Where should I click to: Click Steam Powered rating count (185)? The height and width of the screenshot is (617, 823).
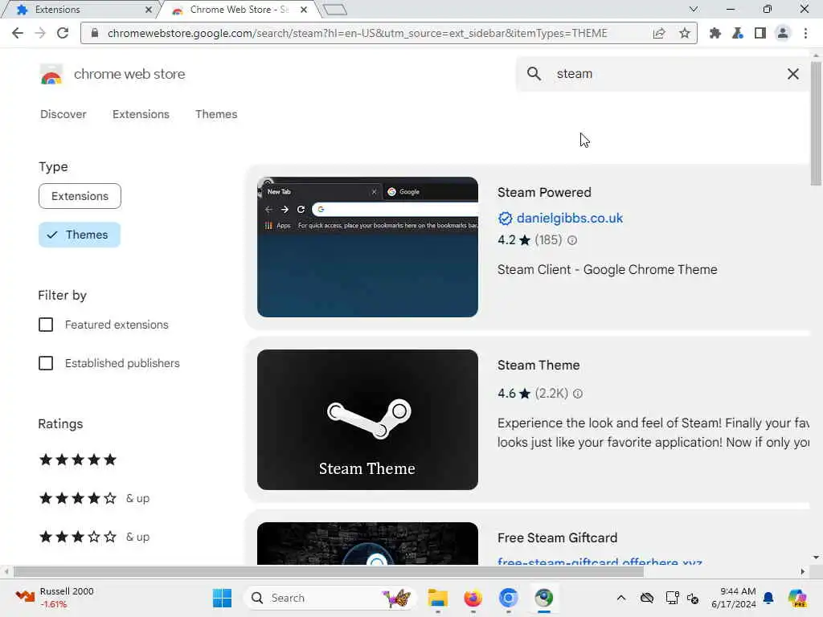548,240
